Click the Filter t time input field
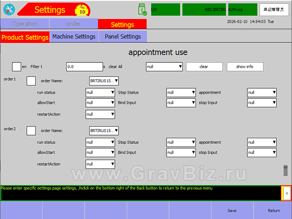 [84, 67]
